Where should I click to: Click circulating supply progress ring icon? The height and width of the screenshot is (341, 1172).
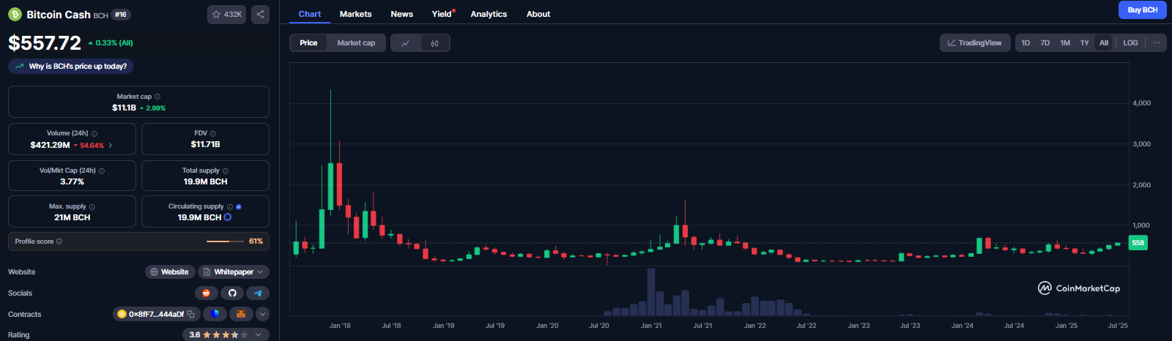coord(228,217)
